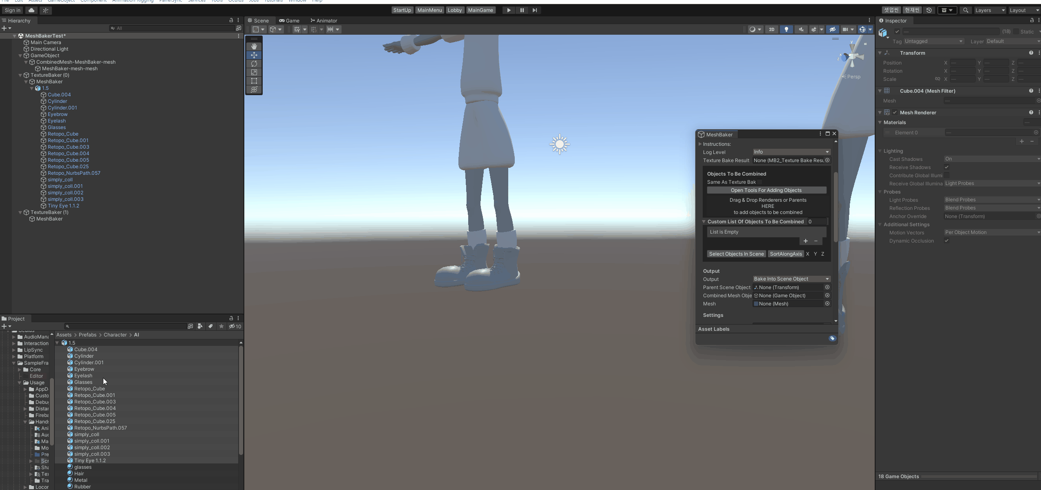Select the Rotate tool
This screenshot has width=1041, height=490.
[254, 64]
